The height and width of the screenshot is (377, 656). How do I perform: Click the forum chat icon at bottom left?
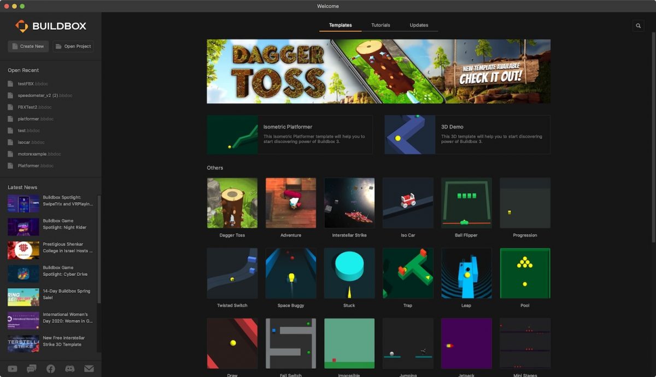[31, 369]
